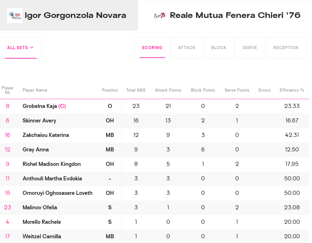Click the Igor Gorgonzola Novara team logo
Screen dimensions: 312x243
(x=15, y=15)
